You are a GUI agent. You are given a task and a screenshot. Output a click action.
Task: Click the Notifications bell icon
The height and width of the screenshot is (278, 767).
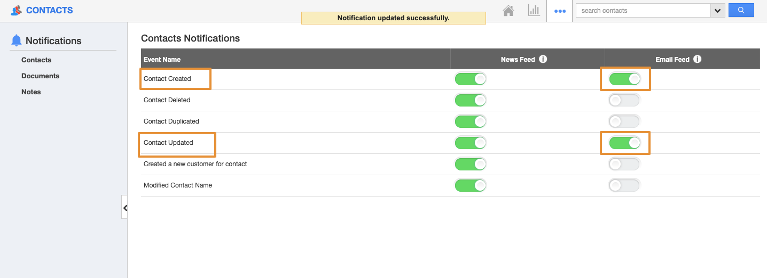17,40
